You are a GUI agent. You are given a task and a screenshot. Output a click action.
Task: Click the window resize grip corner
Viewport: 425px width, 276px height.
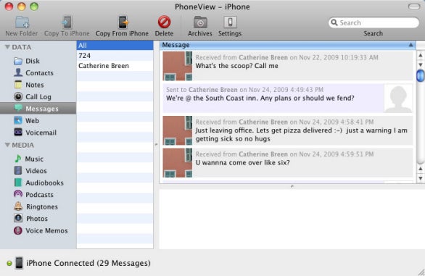421,272
